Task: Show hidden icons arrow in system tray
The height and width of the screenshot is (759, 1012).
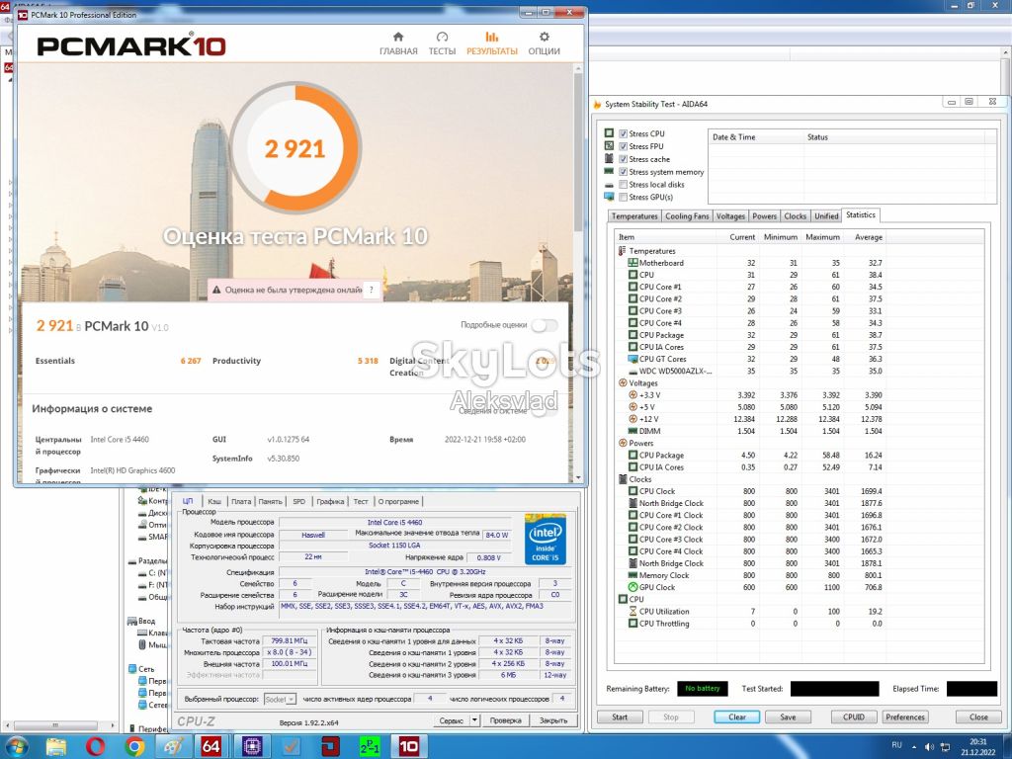Action: 914,747
